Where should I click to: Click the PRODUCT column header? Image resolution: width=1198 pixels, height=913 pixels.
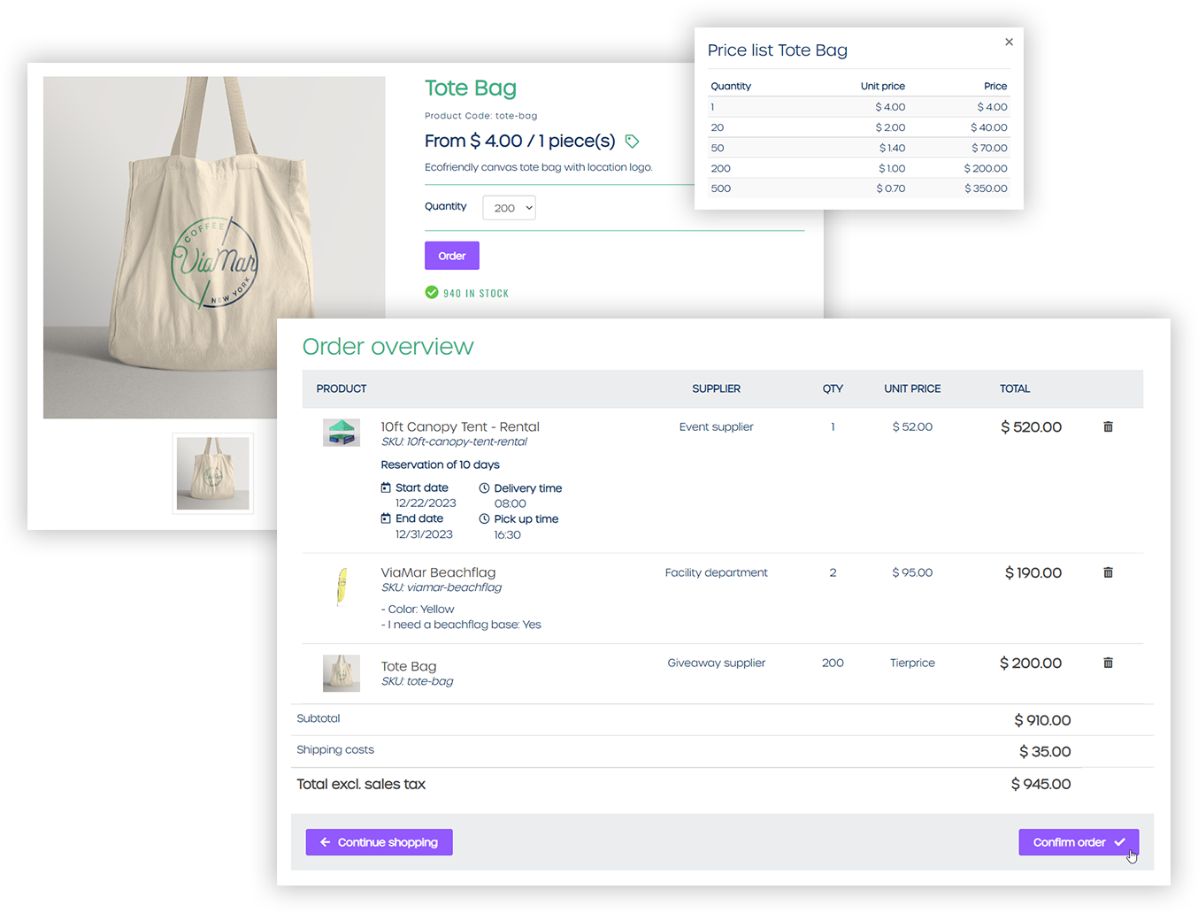pyautogui.click(x=342, y=388)
